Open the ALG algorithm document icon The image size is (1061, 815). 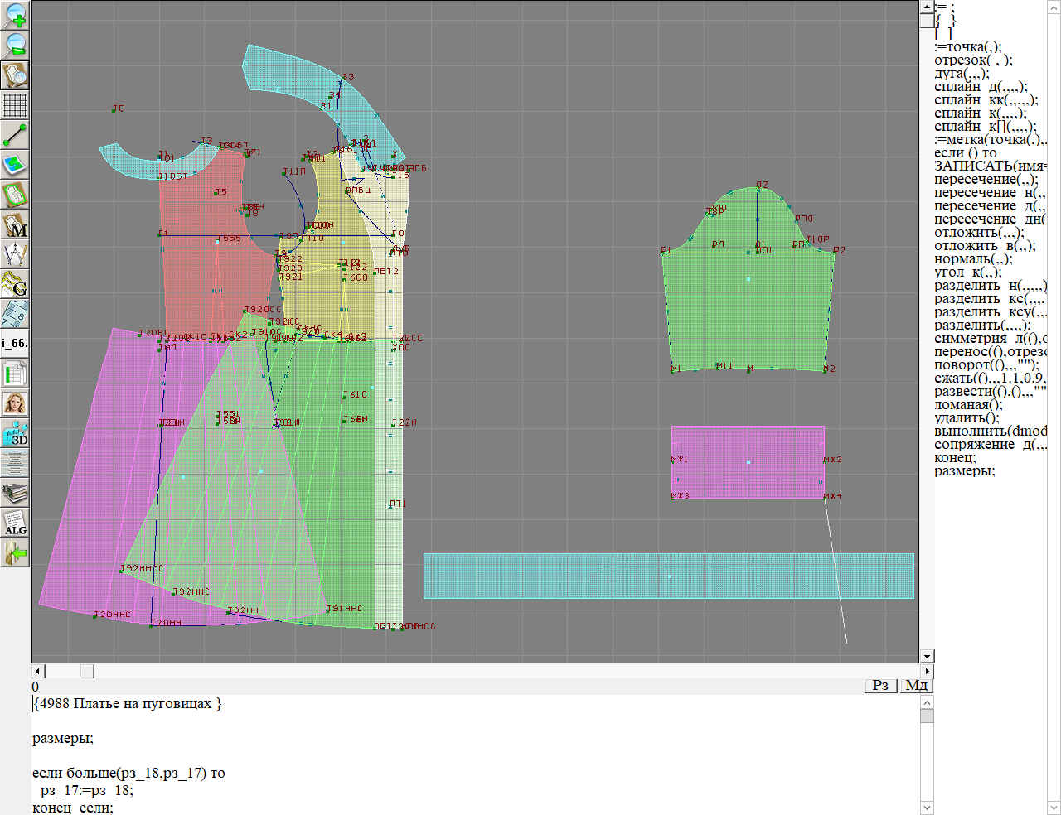click(x=15, y=523)
